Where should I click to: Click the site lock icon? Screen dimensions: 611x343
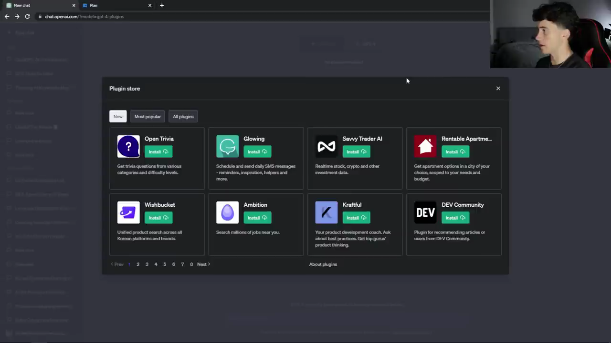[41, 17]
